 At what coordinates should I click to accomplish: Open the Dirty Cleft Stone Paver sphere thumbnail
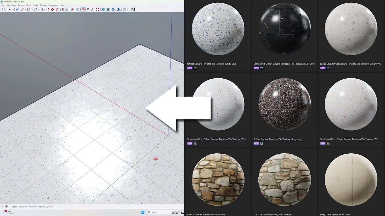(351, 180)
